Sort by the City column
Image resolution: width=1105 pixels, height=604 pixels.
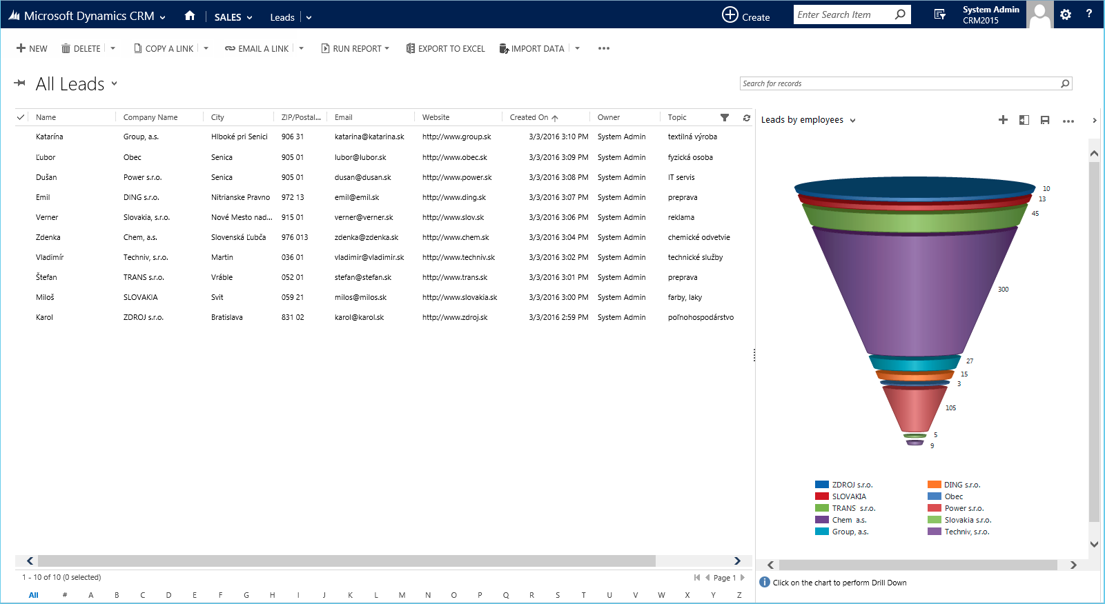[217, 117]
